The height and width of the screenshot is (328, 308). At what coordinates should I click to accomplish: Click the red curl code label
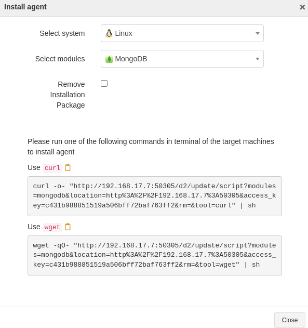52,168
